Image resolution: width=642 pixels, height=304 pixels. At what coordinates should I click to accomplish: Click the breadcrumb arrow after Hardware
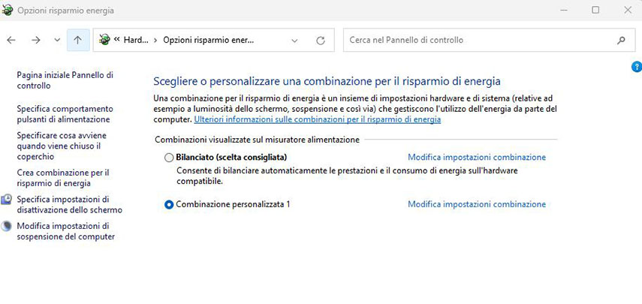(155, 40)
